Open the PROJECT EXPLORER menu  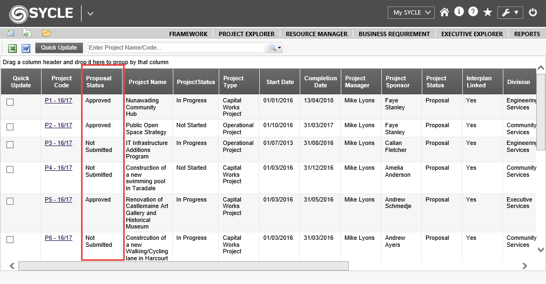click(246, 34)
